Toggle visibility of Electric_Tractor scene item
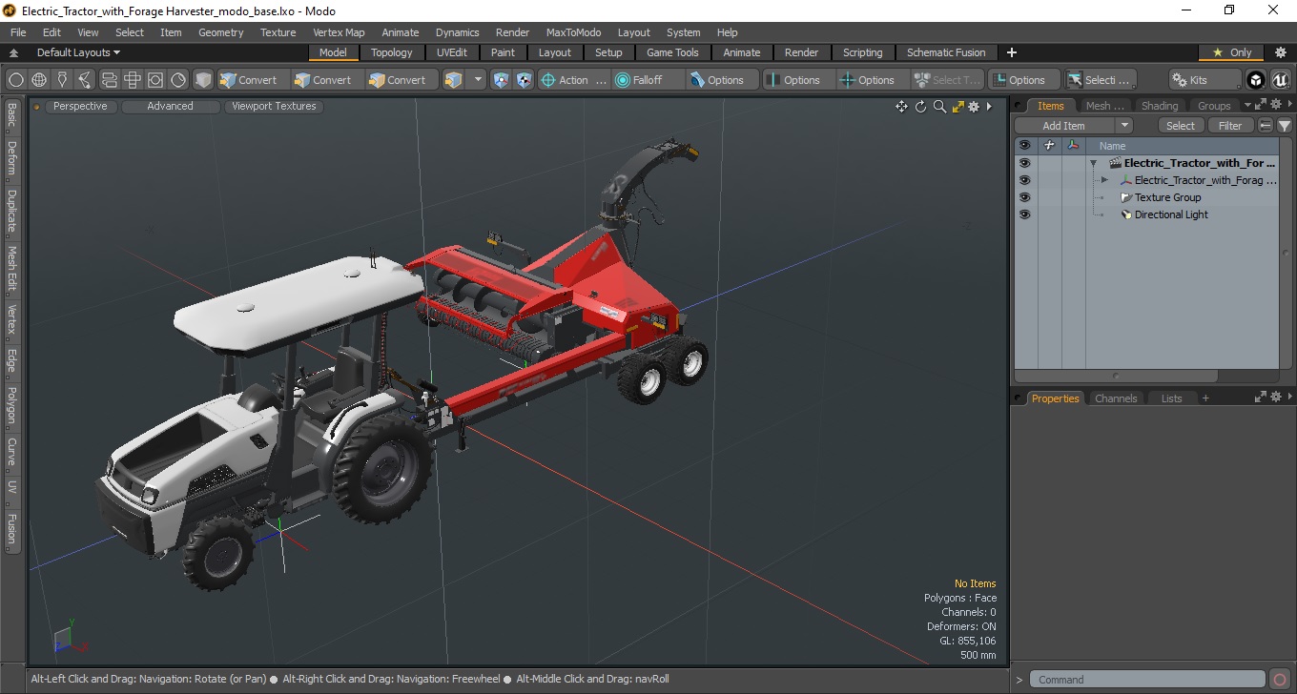 [x=1024, y=163]
